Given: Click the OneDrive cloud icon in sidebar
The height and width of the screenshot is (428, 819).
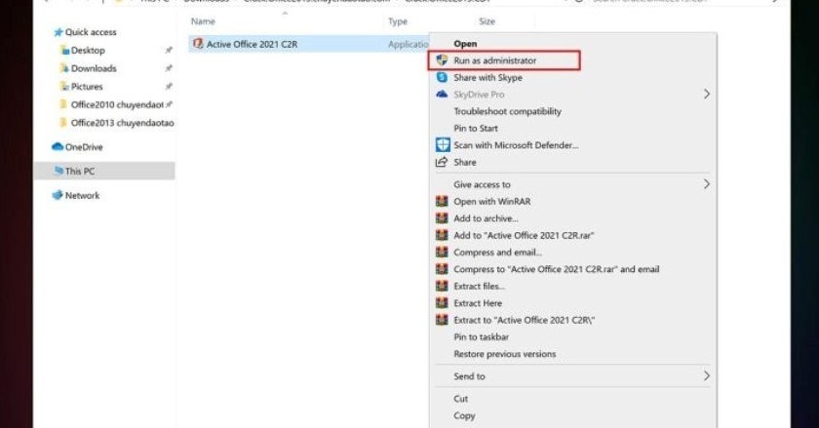Looking at the screenshot, I should pos(57,147).
